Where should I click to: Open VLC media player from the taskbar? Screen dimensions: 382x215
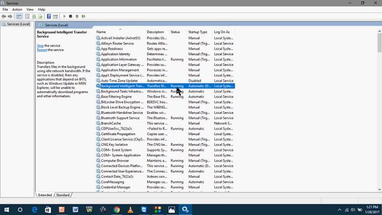[130, 210]
